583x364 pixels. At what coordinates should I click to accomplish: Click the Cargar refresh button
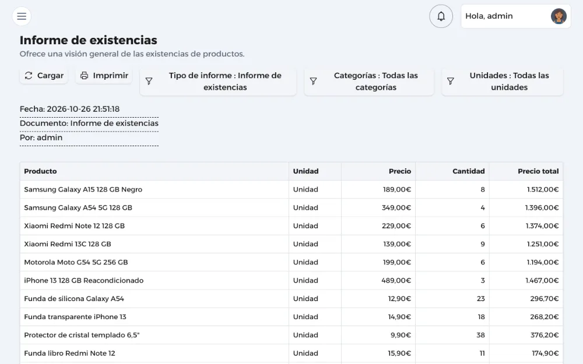pyautogui.click(x=44, y=76)
